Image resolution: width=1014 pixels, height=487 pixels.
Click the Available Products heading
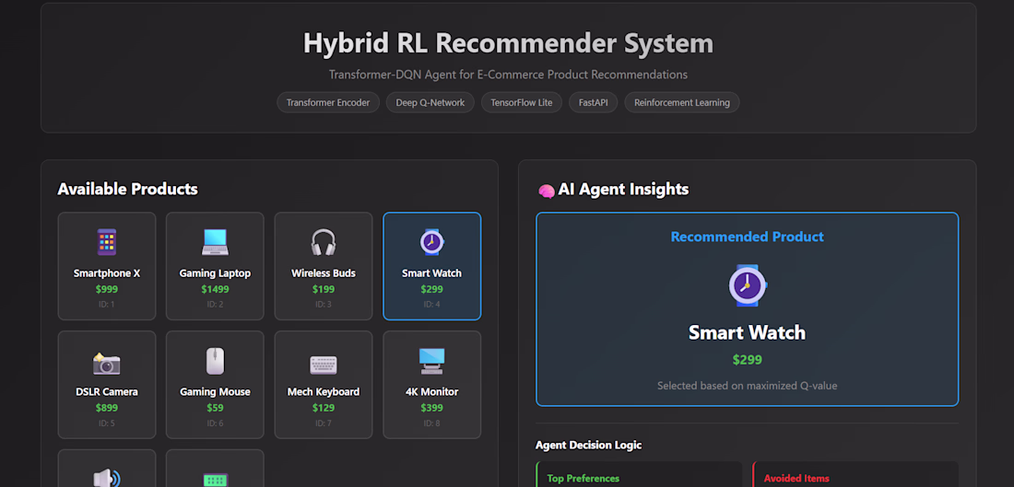[x=127, y=190]
